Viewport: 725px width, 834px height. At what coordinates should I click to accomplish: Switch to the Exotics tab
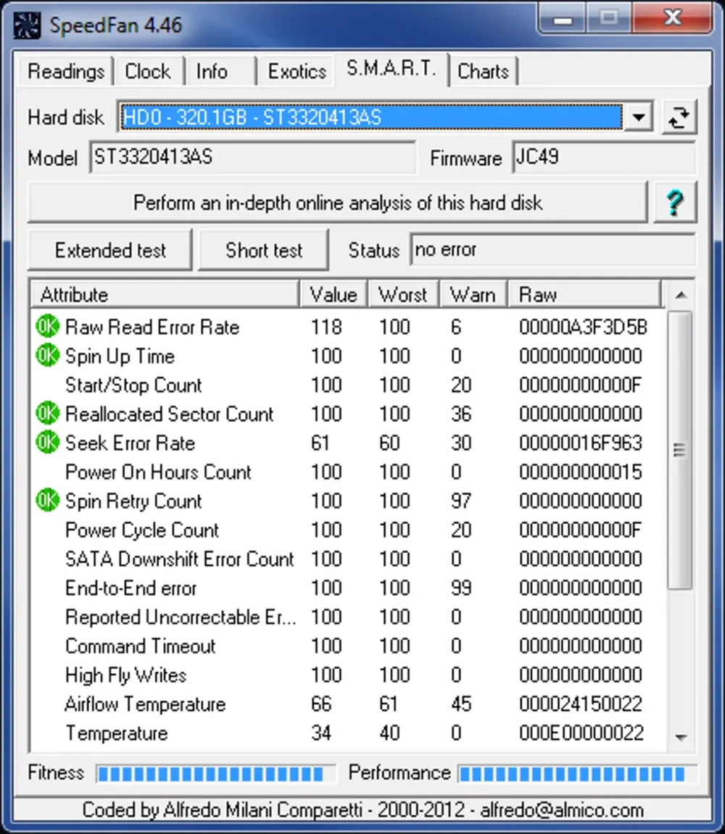coord(297,72)
